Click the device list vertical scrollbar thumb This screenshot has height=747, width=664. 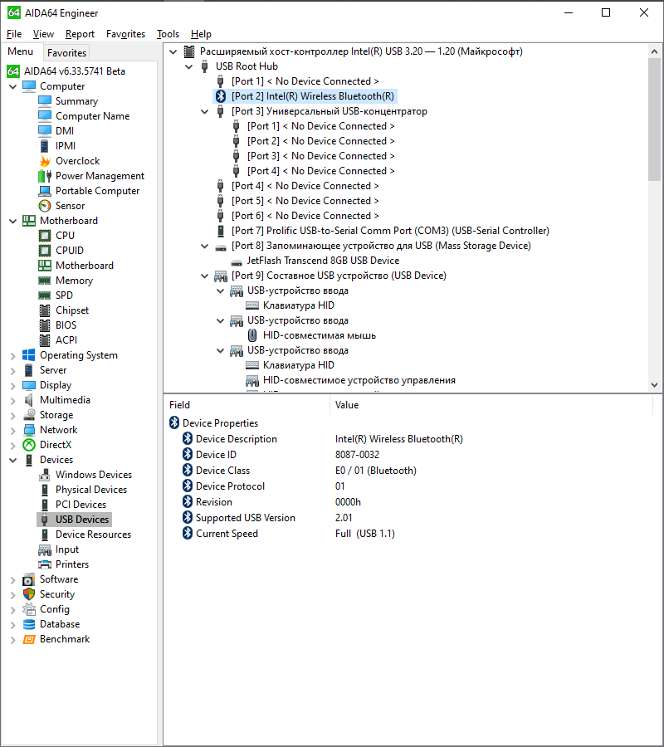point(655,119)
